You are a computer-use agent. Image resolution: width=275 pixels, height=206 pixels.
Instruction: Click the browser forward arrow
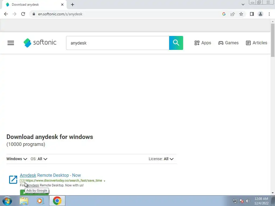coord(15,14)
